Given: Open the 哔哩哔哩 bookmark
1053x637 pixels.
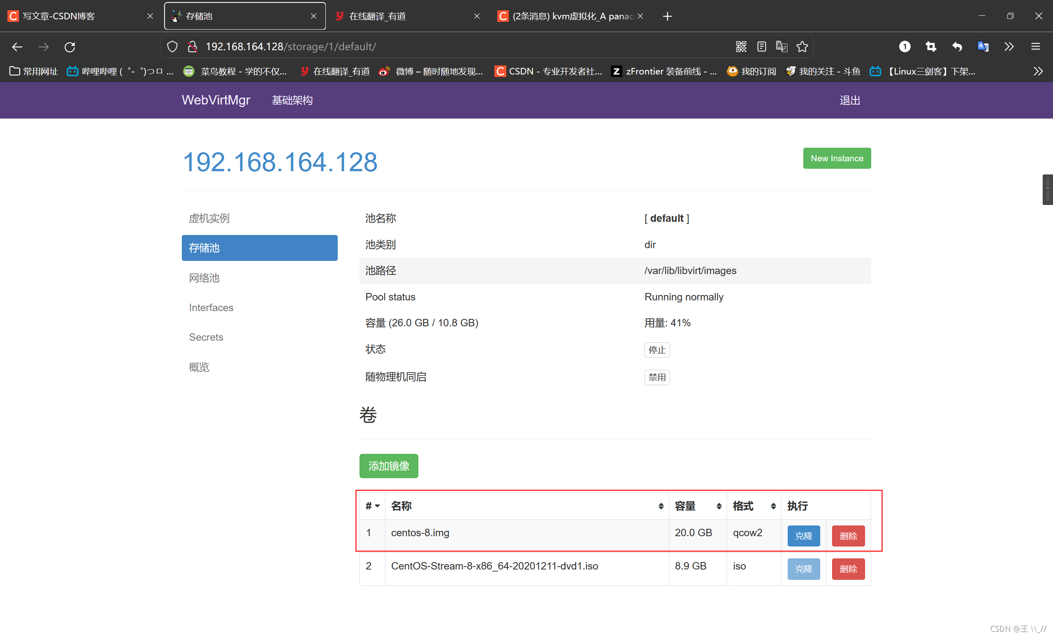Looking at the screenshot, I should [x=120, y=72].
